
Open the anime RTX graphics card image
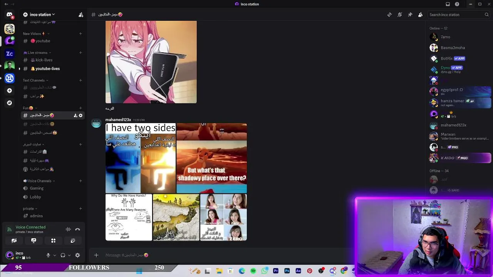pos(151,62)
